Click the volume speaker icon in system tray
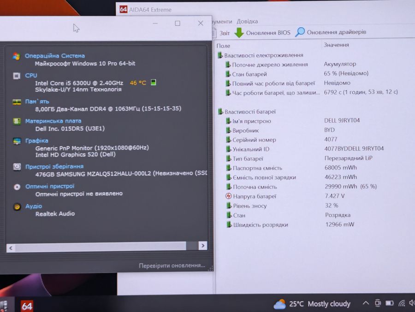The height and width of the screenshot is (312, 415). tap(412, 303)
